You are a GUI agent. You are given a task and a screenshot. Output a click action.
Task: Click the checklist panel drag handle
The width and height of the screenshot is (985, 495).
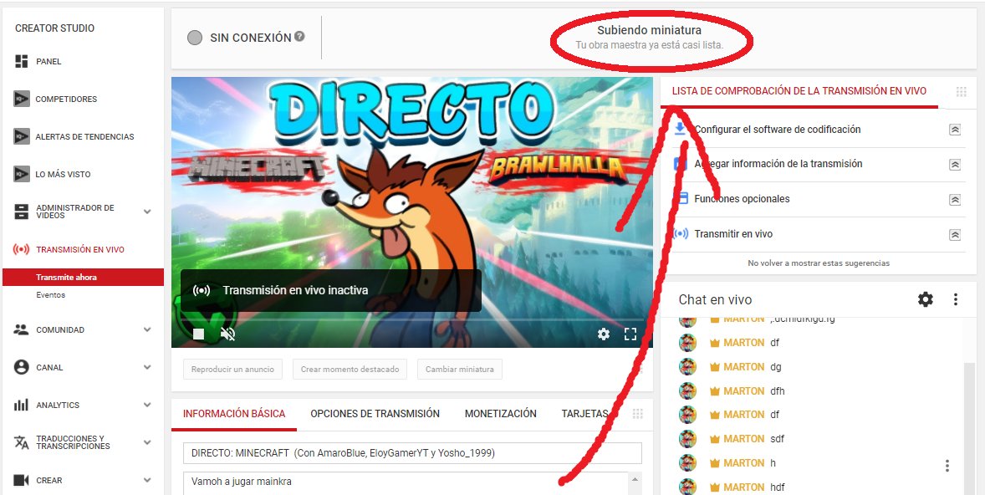click(x=961, y=92)
